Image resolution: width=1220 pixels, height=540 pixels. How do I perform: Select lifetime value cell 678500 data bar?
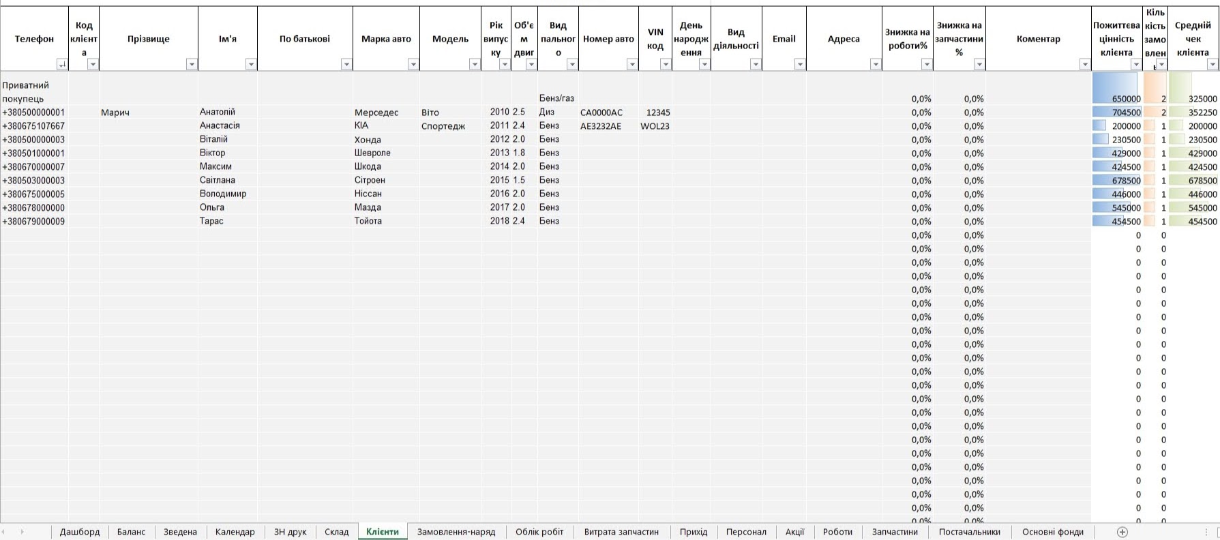1117,181
